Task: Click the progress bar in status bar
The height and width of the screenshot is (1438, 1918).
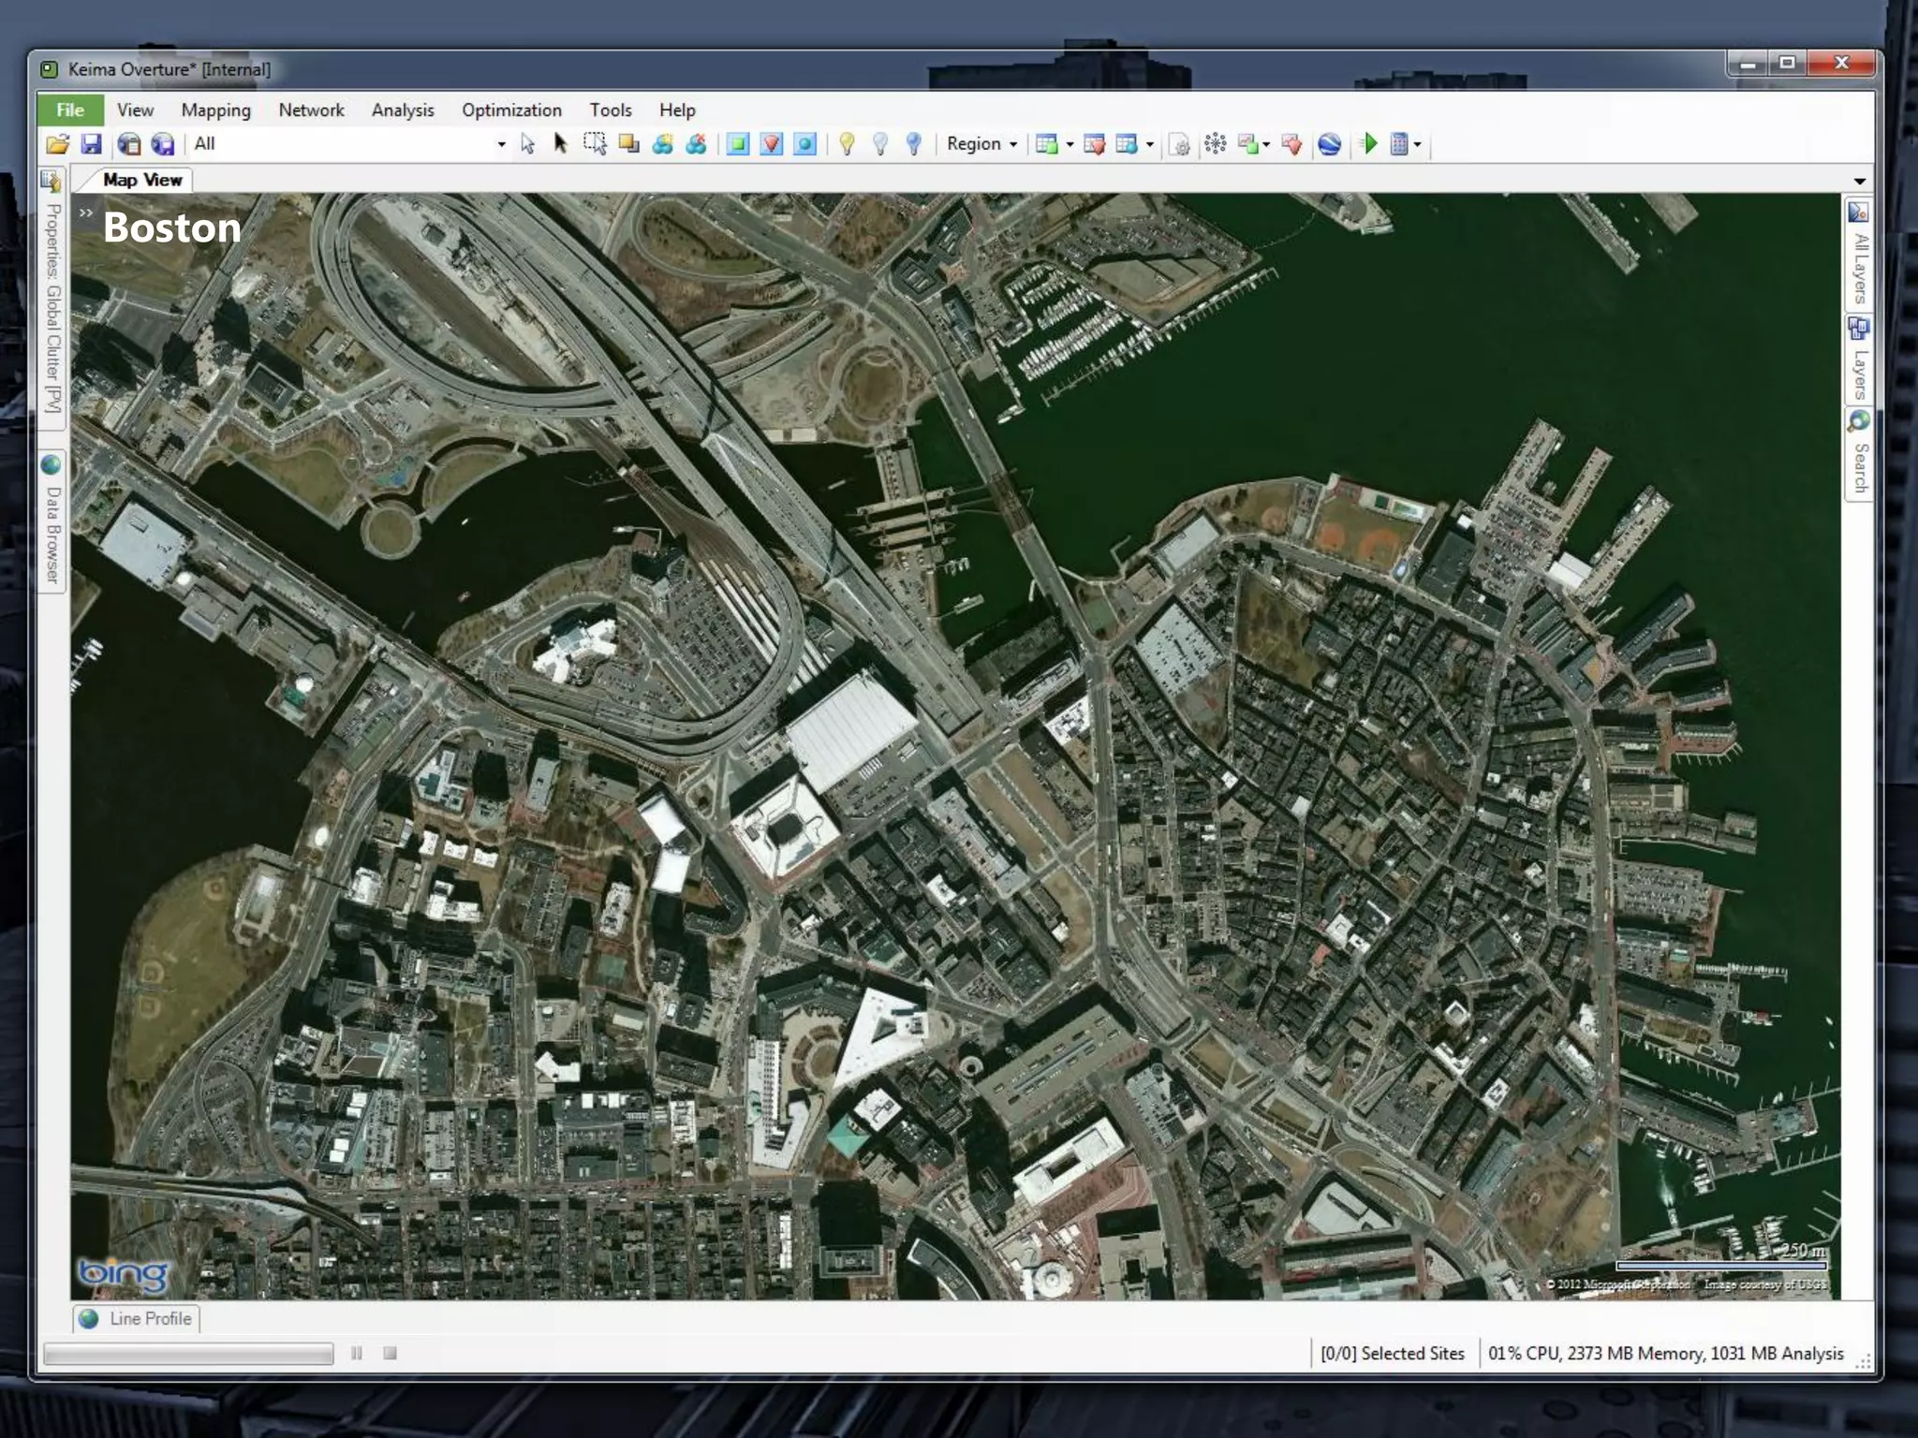Action: 188,1354
